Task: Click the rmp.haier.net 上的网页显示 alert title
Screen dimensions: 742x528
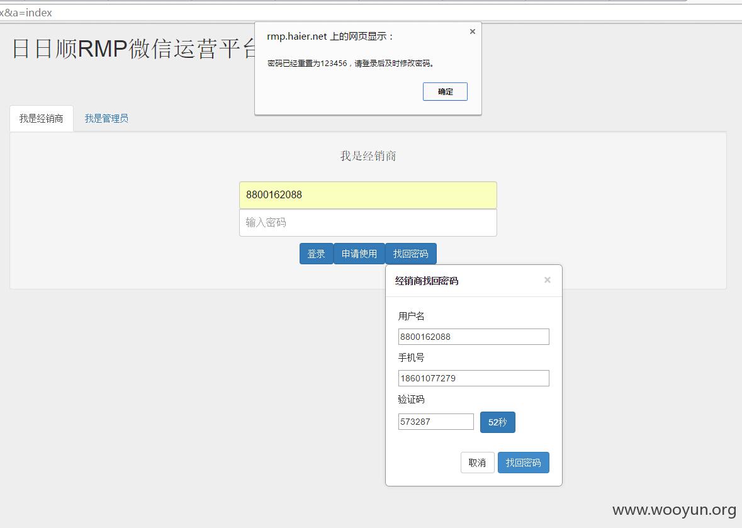Action: pos(330,37)
